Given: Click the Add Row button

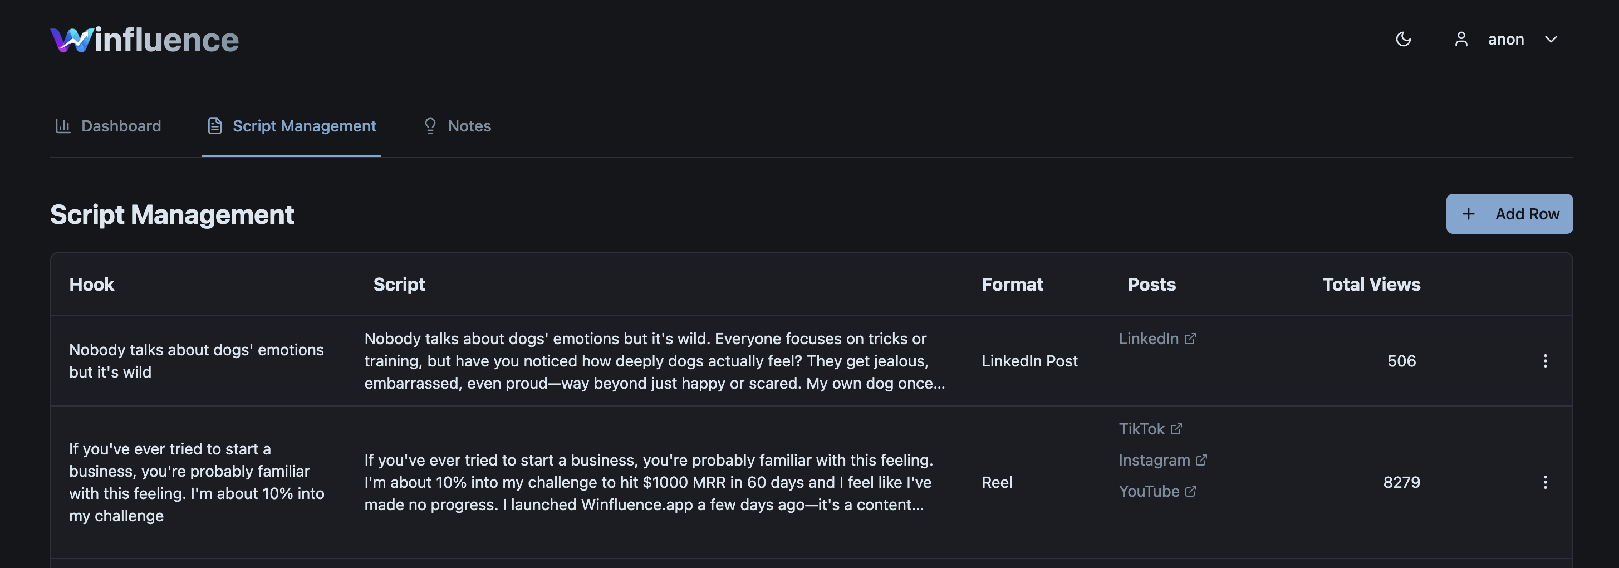Looking at the screenshot, I should click(1509, 214).
